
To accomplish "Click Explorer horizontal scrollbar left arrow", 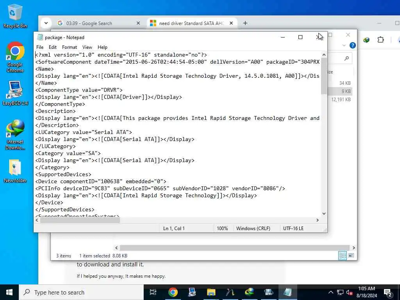I will [x=116, y=248].
